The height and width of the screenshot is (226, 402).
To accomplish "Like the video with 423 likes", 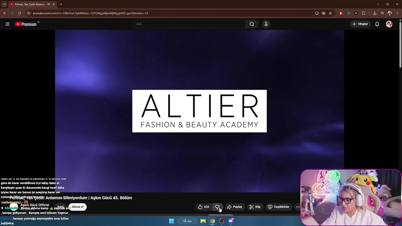I will [x=203, y=207].
